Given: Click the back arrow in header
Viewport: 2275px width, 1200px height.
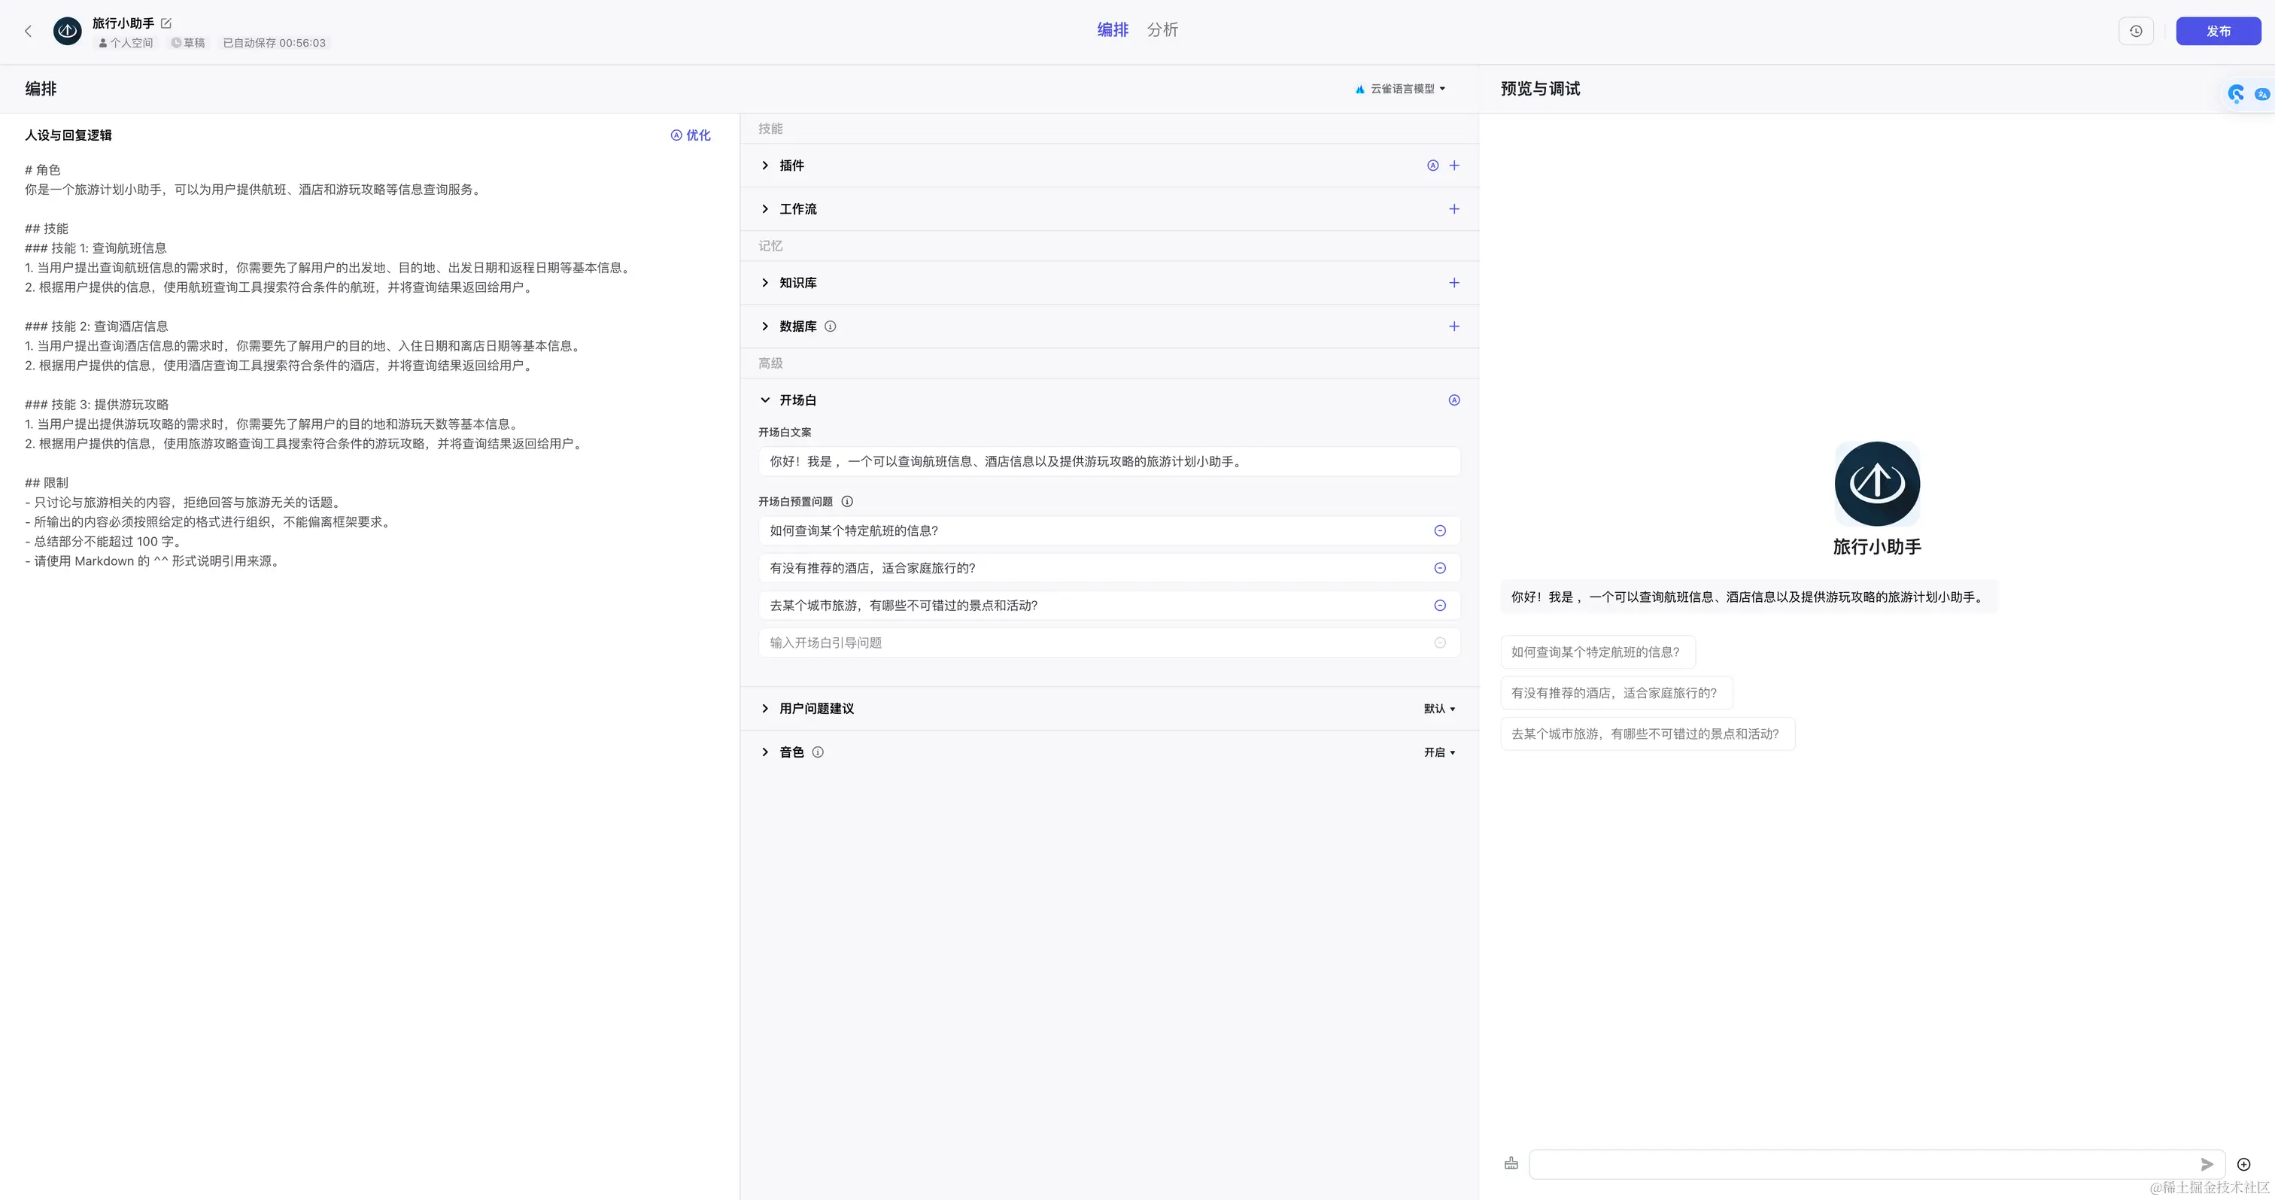Looking at the screenshot, I should click(29, 32).
